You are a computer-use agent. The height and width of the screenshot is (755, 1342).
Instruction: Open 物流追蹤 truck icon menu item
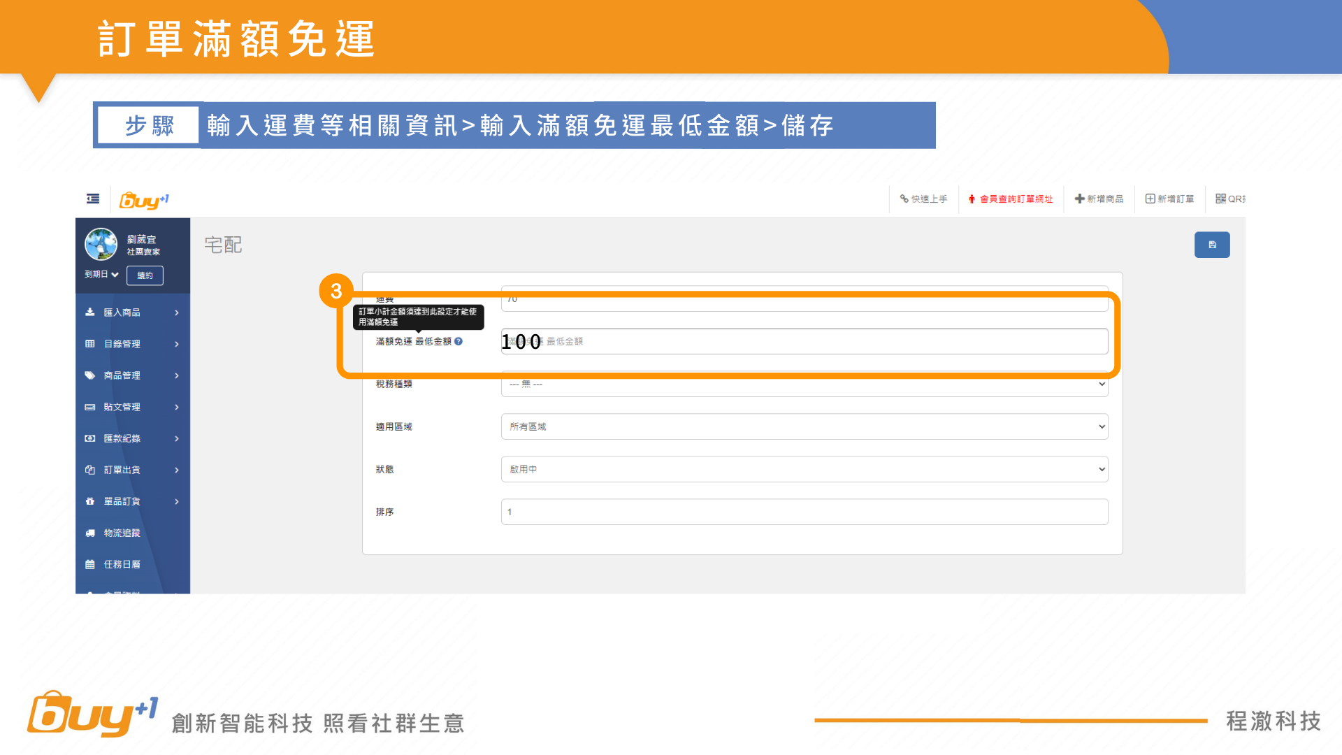tap(122, 533)
